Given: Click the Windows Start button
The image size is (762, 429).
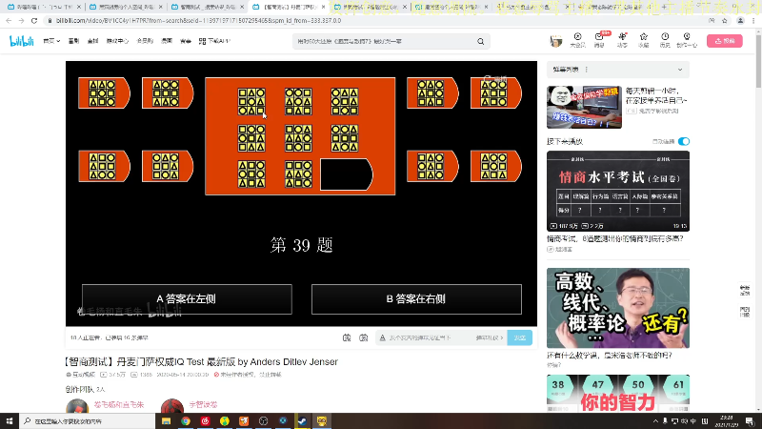Looking at the screenshot, I should pos(10,420).
